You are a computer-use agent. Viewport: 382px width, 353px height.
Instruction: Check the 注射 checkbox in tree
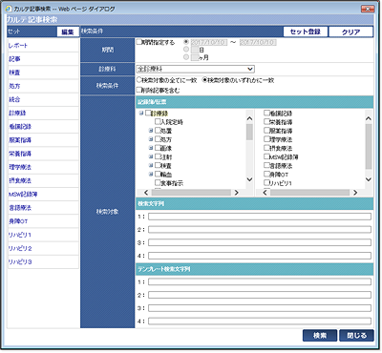158,156
